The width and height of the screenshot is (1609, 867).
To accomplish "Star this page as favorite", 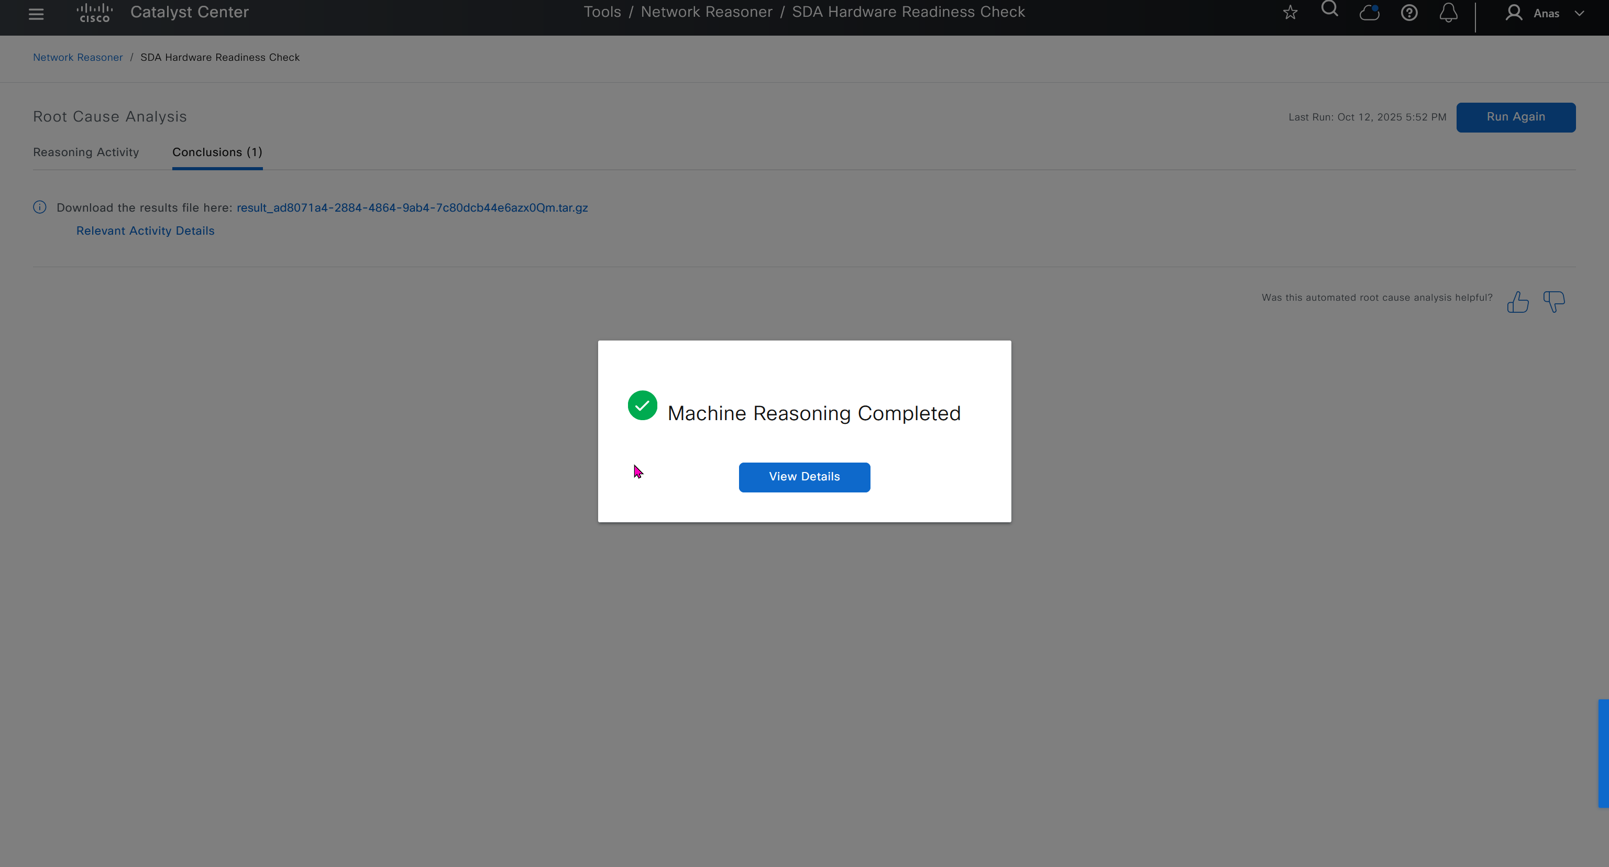I will pyautogui.click(x=1290, y=13).
